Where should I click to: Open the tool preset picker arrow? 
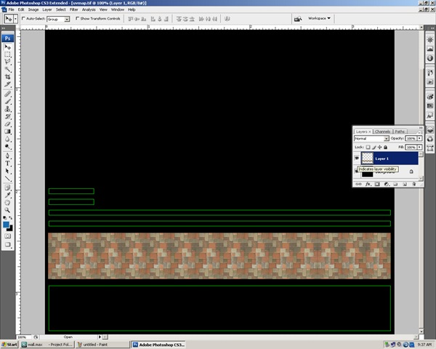pyautogui.click(x=15, y=19)
